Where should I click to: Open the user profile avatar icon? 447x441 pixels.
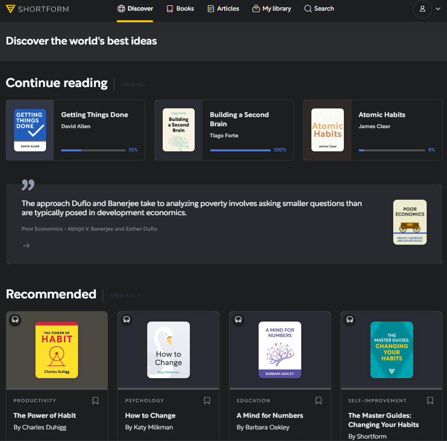pyautogui.click(x=422, y=9)
